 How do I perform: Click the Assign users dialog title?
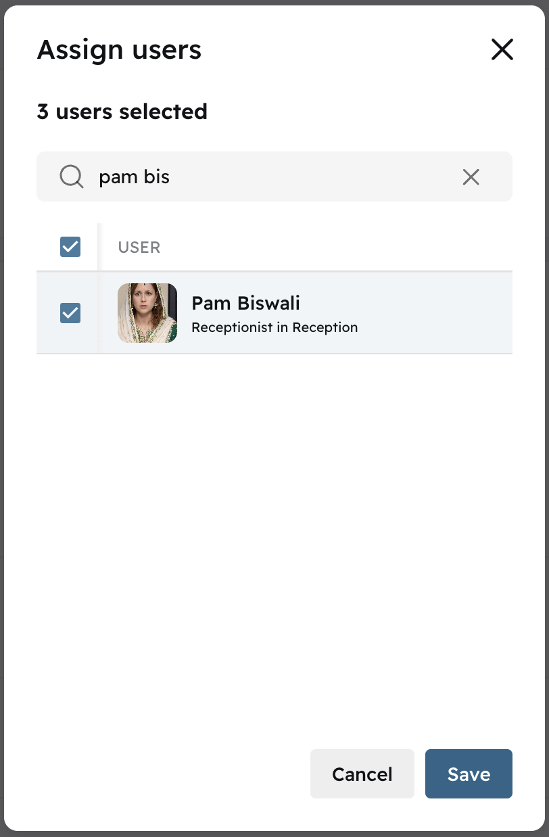pos(119,49)
